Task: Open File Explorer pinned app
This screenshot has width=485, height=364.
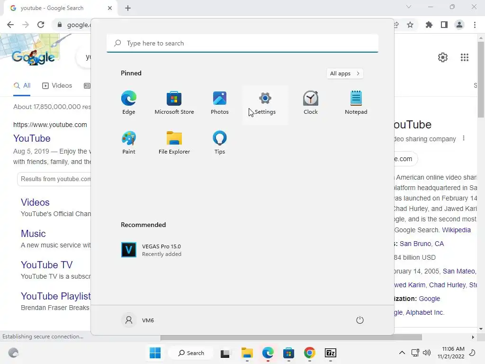Action: 174,143
